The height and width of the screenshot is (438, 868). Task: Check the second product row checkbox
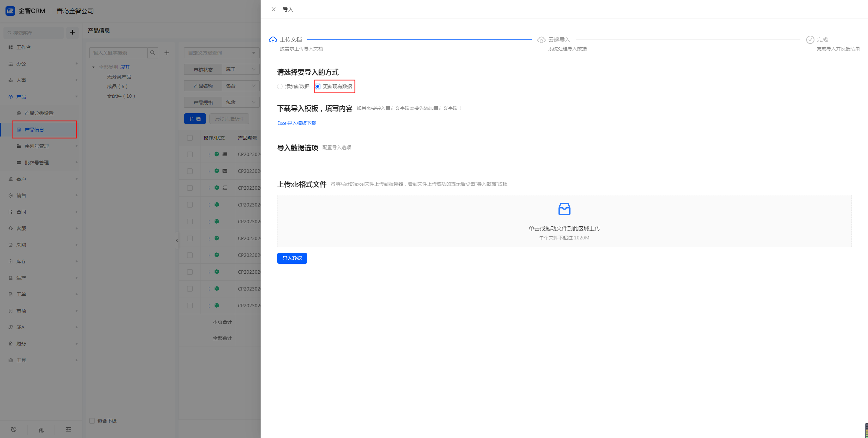tap(190, 171)
